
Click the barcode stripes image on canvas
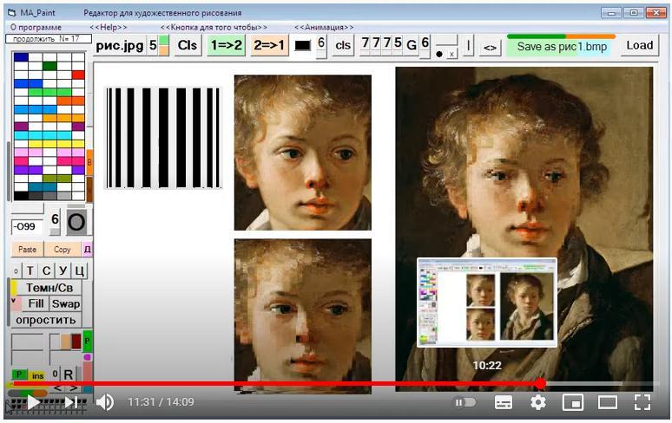163,138
